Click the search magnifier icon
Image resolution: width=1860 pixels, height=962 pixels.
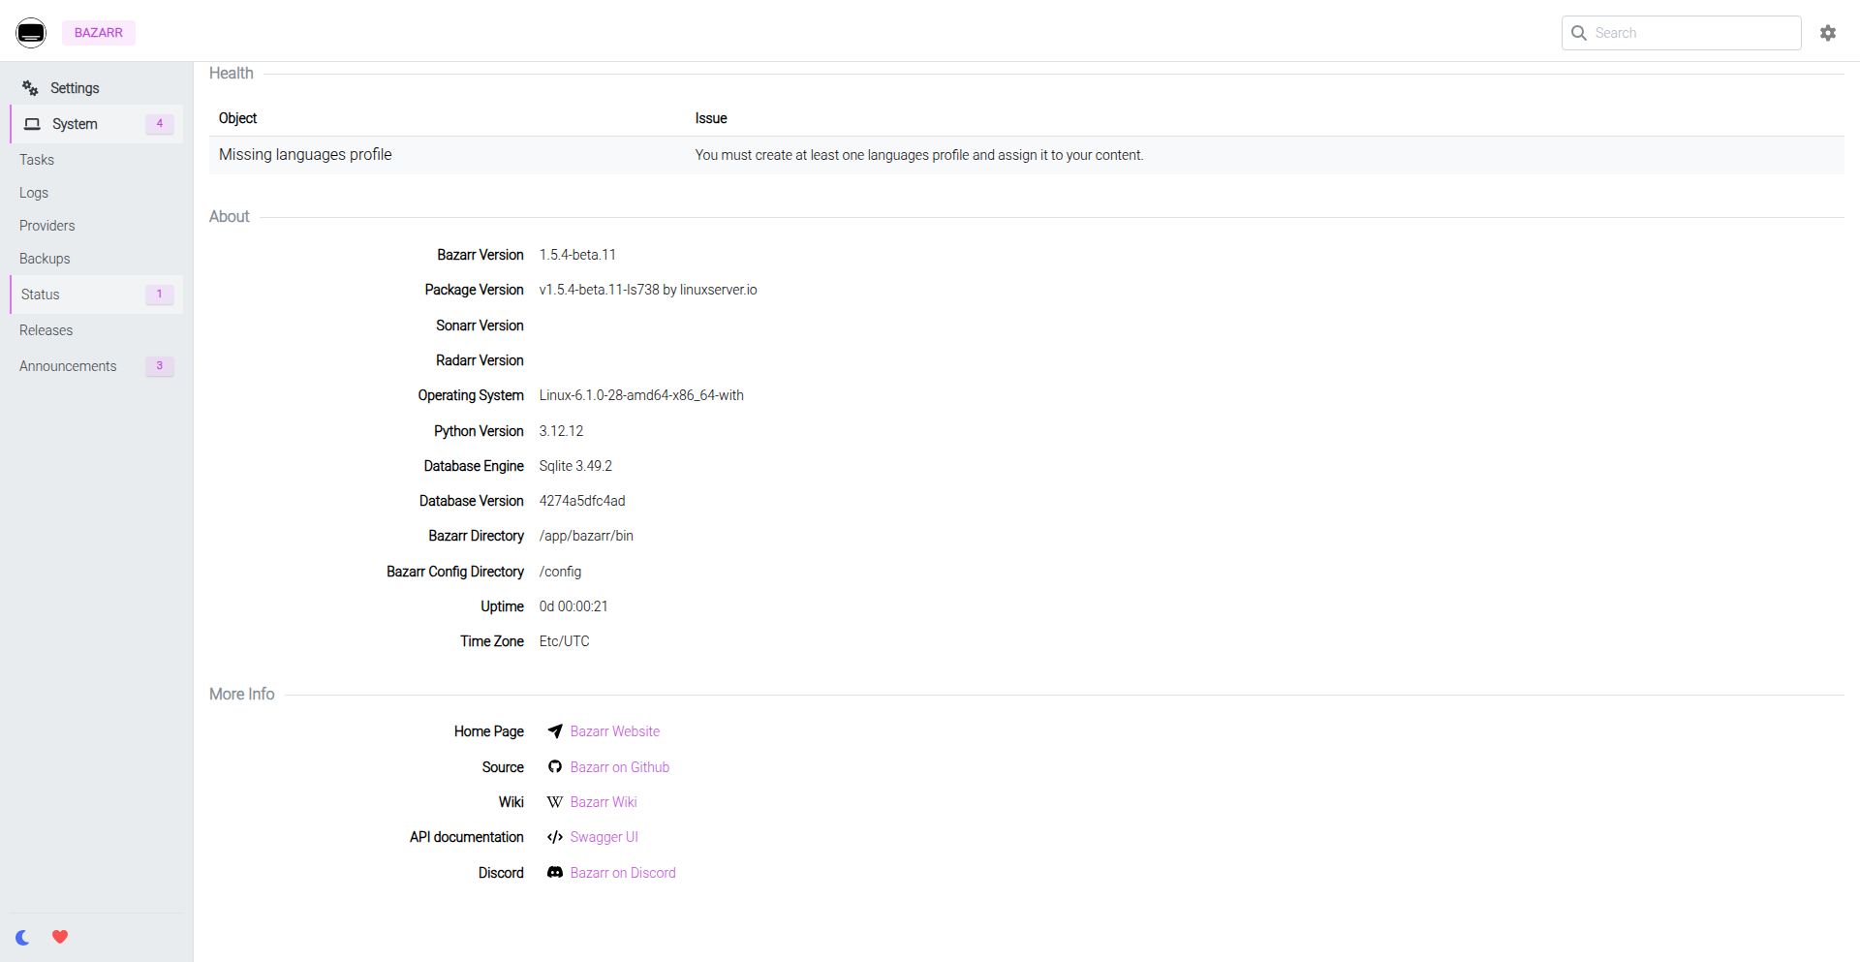pyautogui.click(x=1579, y=32)
